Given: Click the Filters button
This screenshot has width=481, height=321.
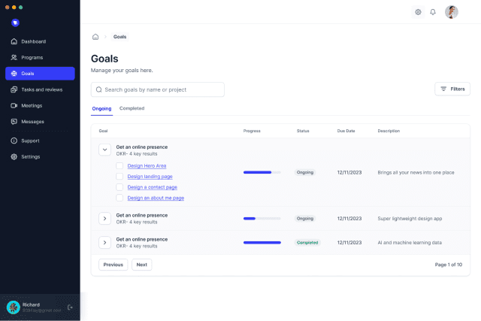Looking at the screenshot, I should coord(452,89).
